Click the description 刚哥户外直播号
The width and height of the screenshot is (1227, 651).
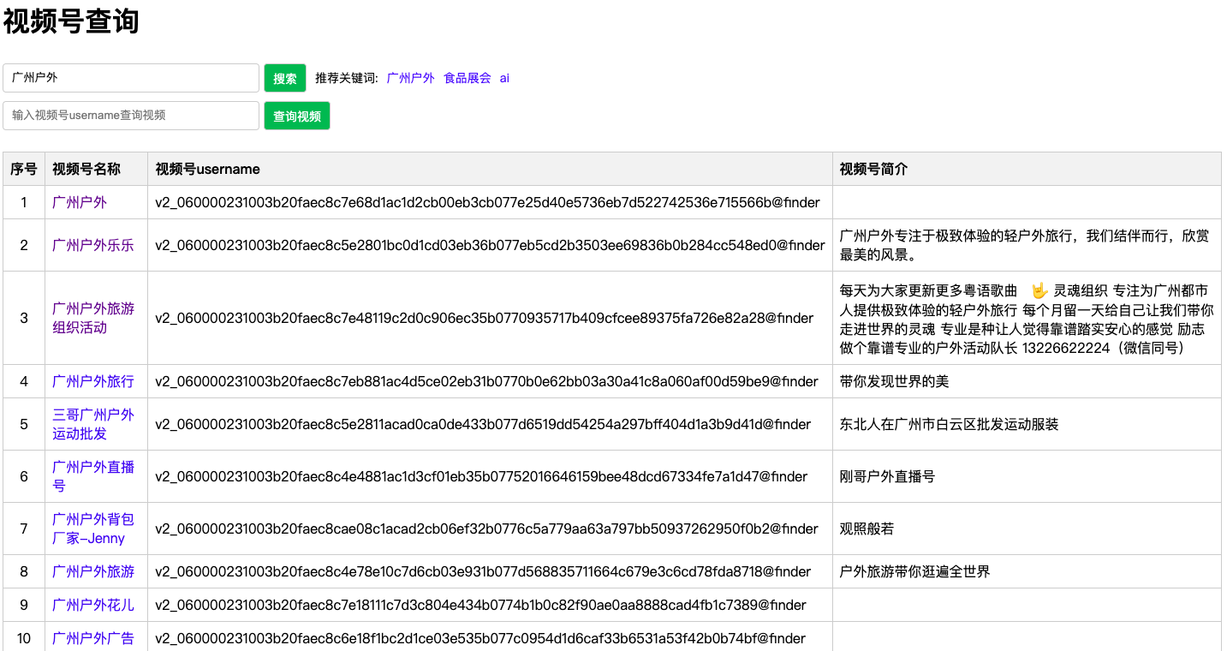pyautogui.click(x=888, y=476)
